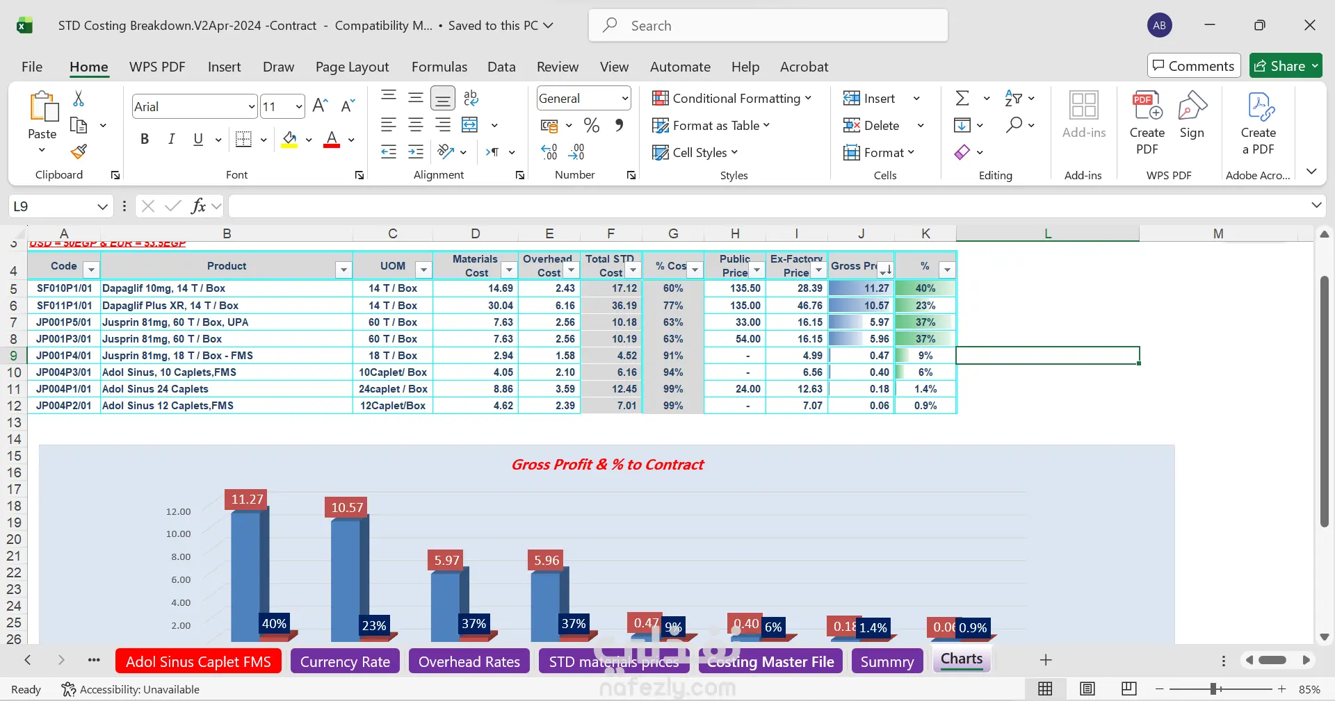Open the Conditional Formatting menu
The image size is (1335, 701).
(x=732, y=98)
